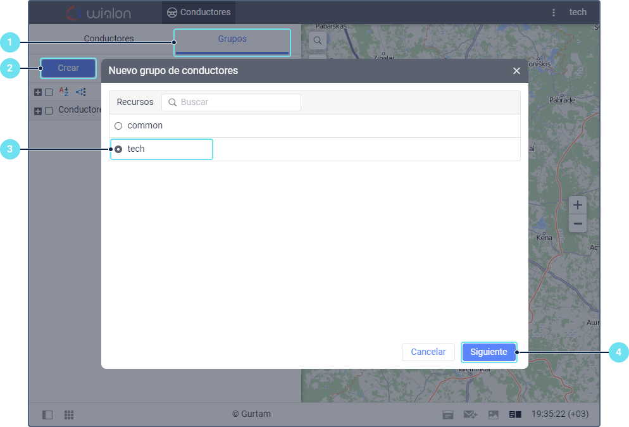
Task: Click the Recursos label in dialog
Action: click(135, 102)
